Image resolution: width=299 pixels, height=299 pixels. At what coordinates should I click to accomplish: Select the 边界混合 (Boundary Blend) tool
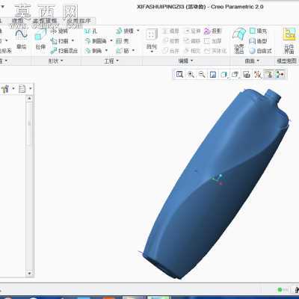coord(238,40)
